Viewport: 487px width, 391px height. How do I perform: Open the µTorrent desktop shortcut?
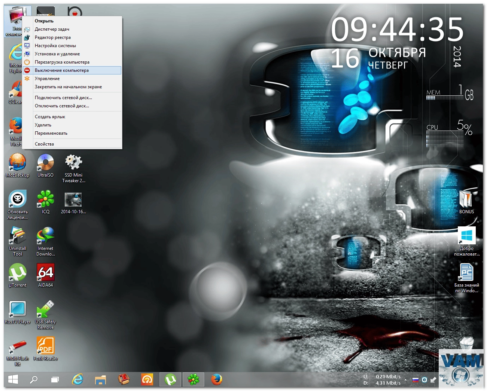[x=18, y=275]
